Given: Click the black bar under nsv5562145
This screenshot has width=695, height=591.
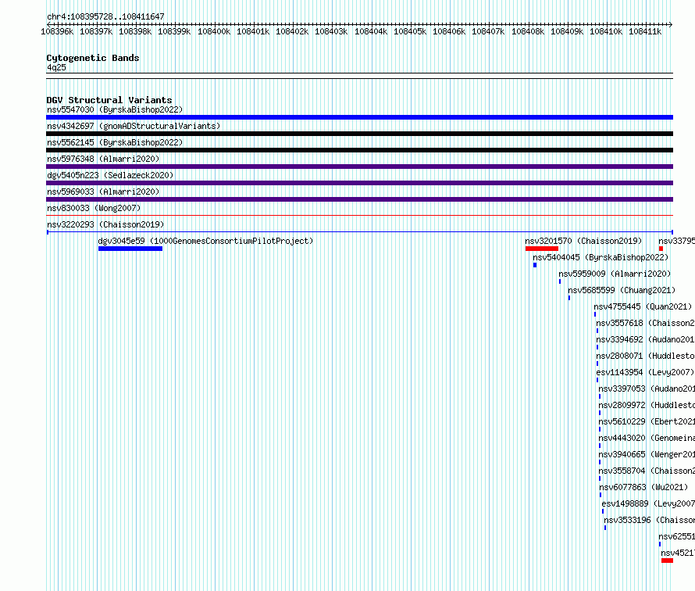Looking at the screenshot, I should (x=359, y=150).
